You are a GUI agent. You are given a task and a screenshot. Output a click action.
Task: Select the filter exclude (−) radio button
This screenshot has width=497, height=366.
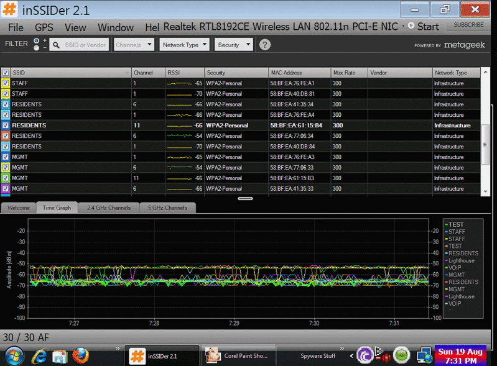click(37, 48)
